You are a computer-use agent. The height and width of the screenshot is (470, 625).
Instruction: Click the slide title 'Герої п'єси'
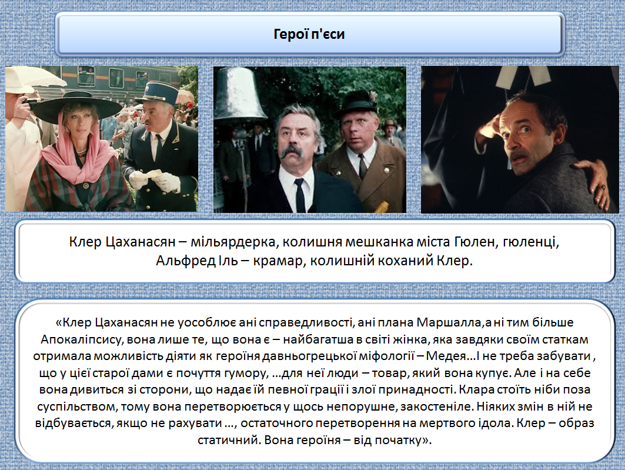coord(309,34)
